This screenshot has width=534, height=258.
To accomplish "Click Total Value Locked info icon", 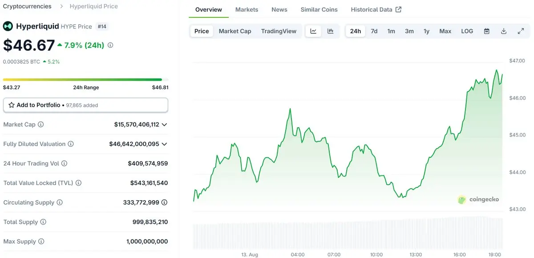I will tap(79, 183).
